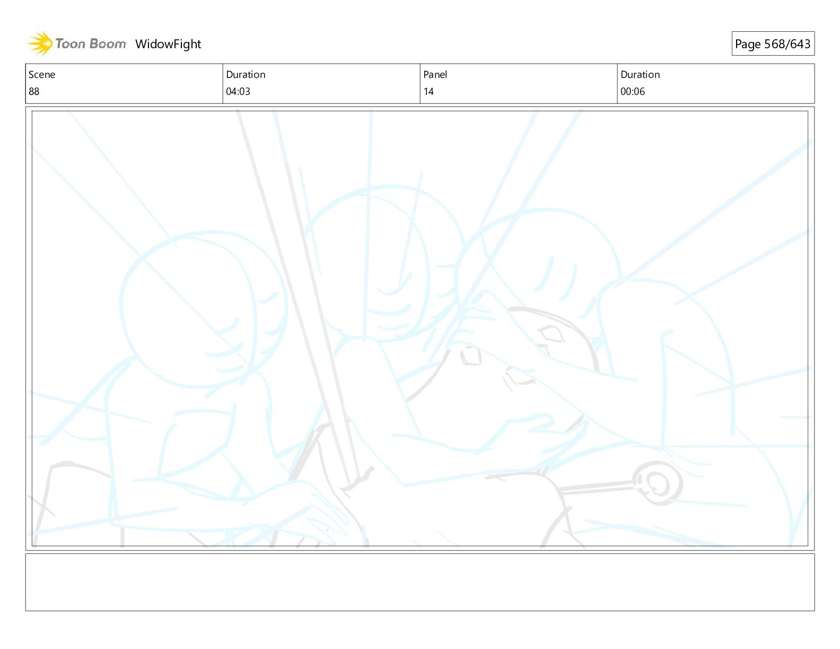This screenshot has height=649, width=840.
Task: Select the Scene header label
Action: pos(42,75)
